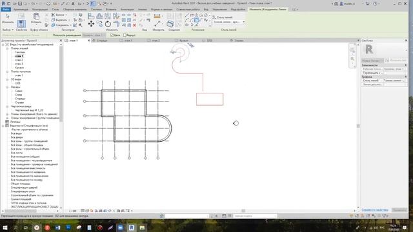Select the Offset tool in Modify panel
Viewport: 413px width, 232px height.
pos(99,16)
